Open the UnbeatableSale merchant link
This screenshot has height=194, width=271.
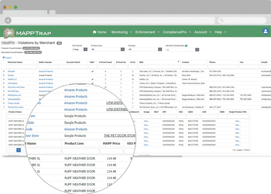pos(14,99)
